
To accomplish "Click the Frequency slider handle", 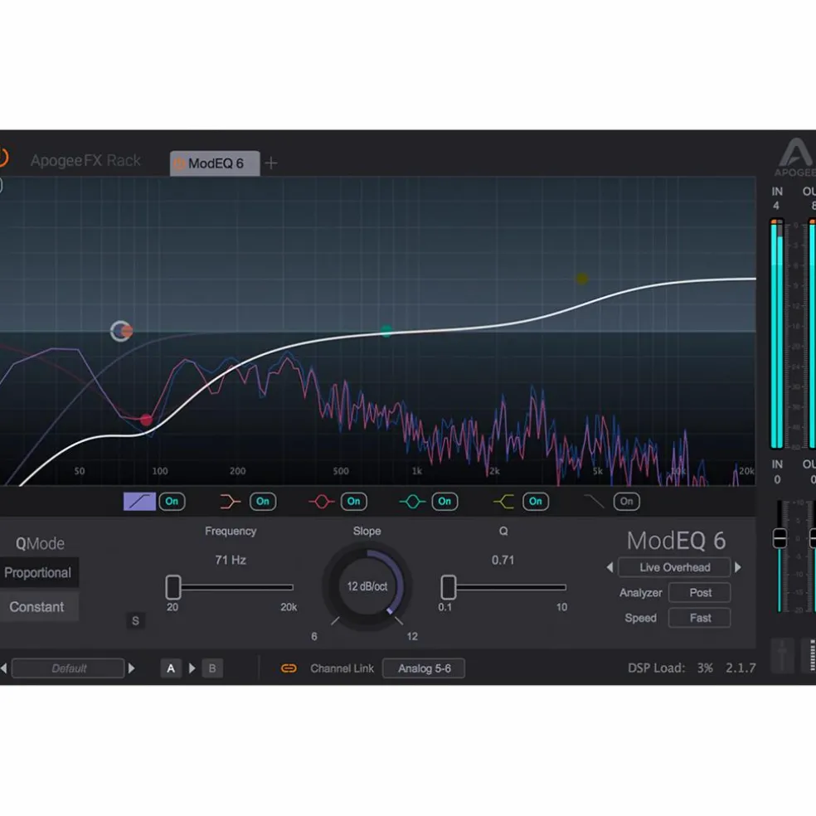I will click(x=173, y=587).
